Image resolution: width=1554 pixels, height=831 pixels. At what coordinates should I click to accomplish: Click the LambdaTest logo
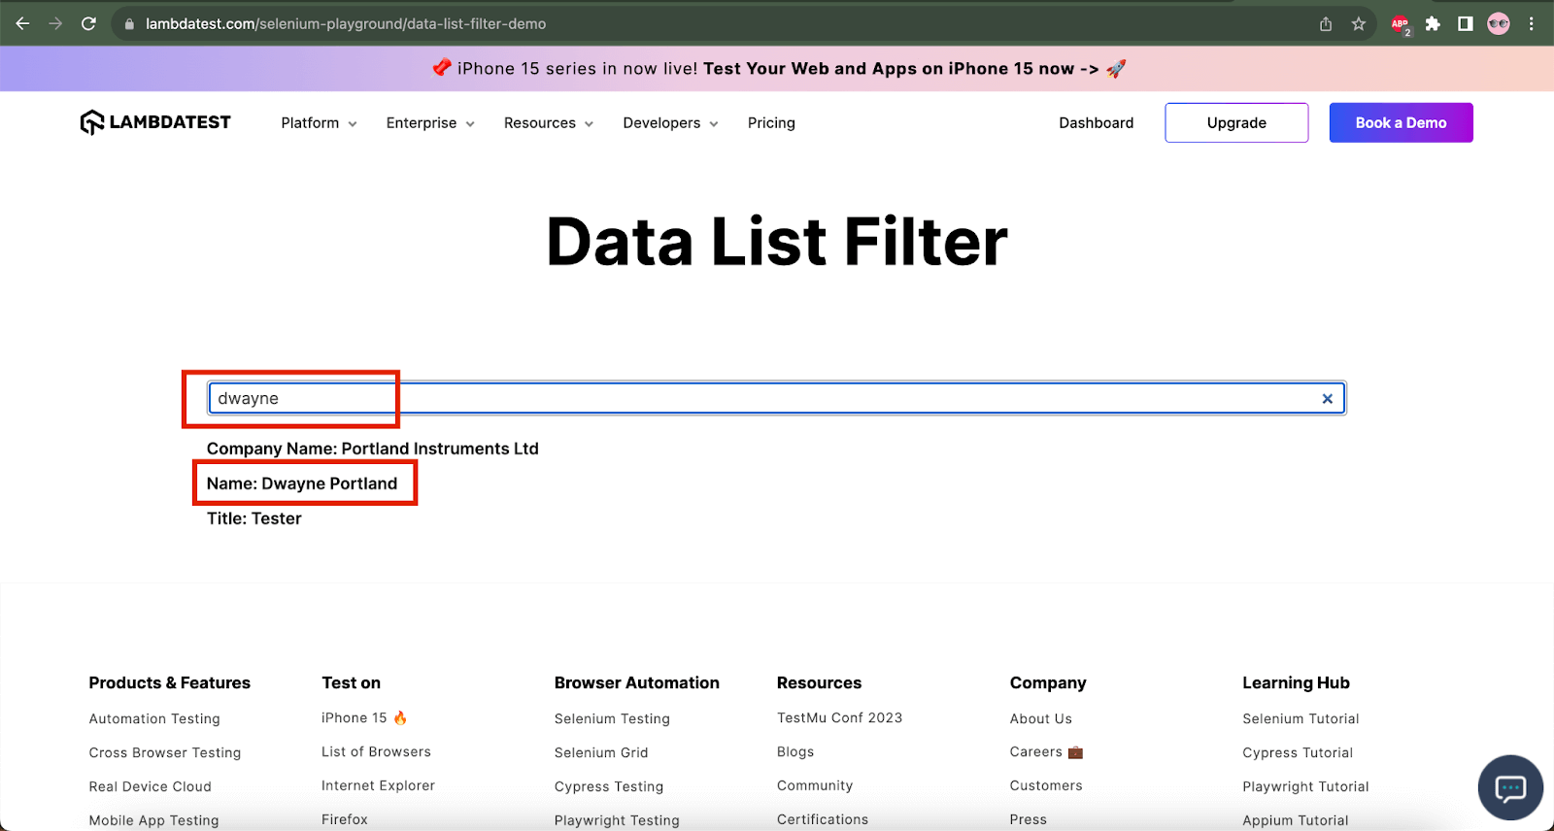(x=155, y=122)
